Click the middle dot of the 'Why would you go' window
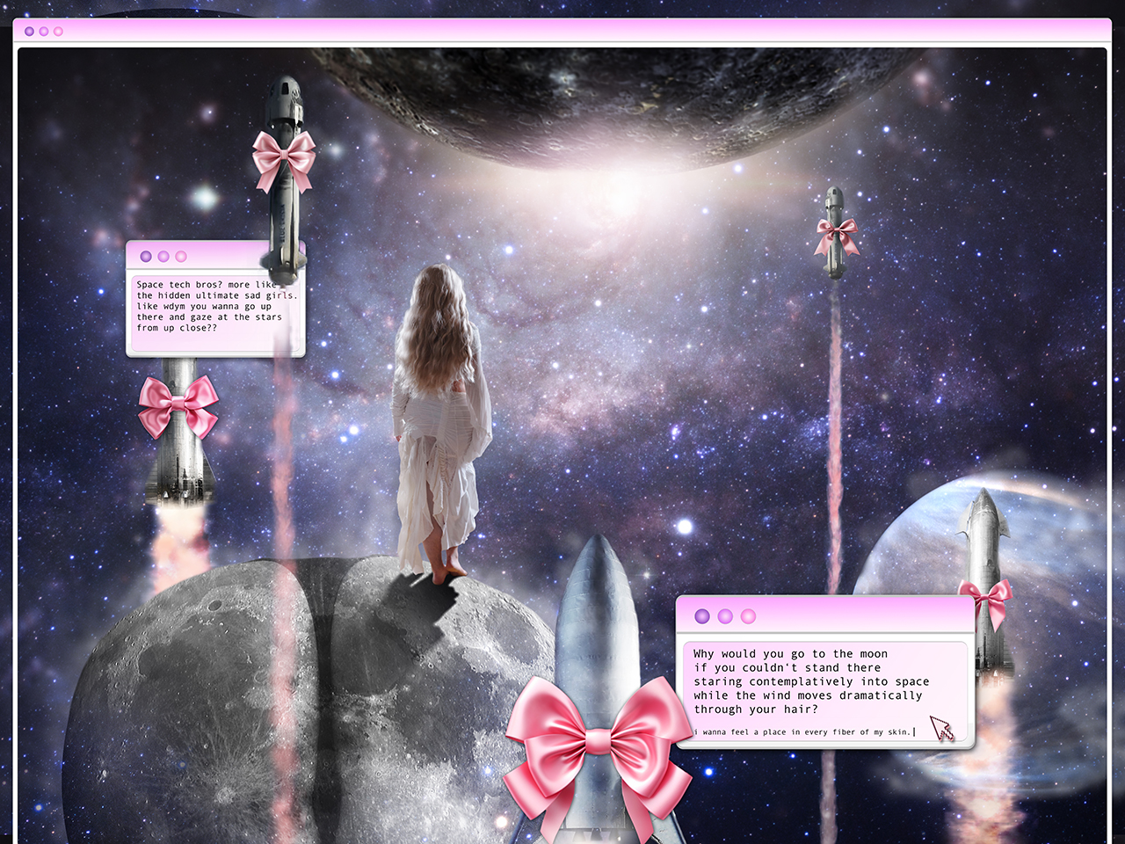The image size is (1125, 844). [x=725, y=616]
